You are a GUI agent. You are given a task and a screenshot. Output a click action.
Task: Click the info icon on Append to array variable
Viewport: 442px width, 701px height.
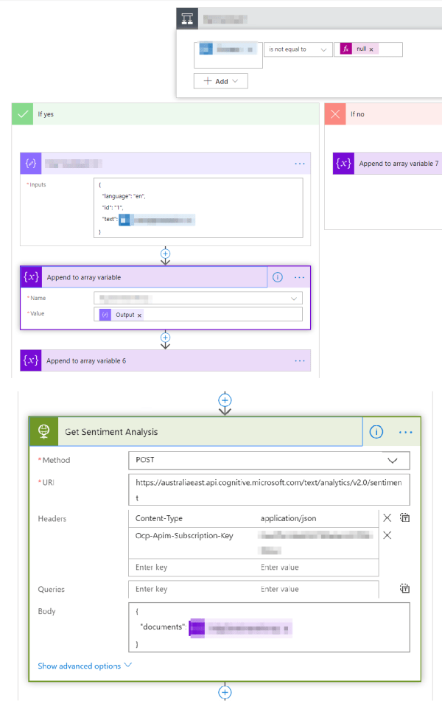[x=278, y=277]
